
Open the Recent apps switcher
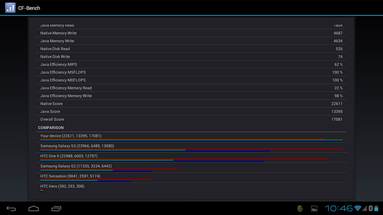coord(56,209)
